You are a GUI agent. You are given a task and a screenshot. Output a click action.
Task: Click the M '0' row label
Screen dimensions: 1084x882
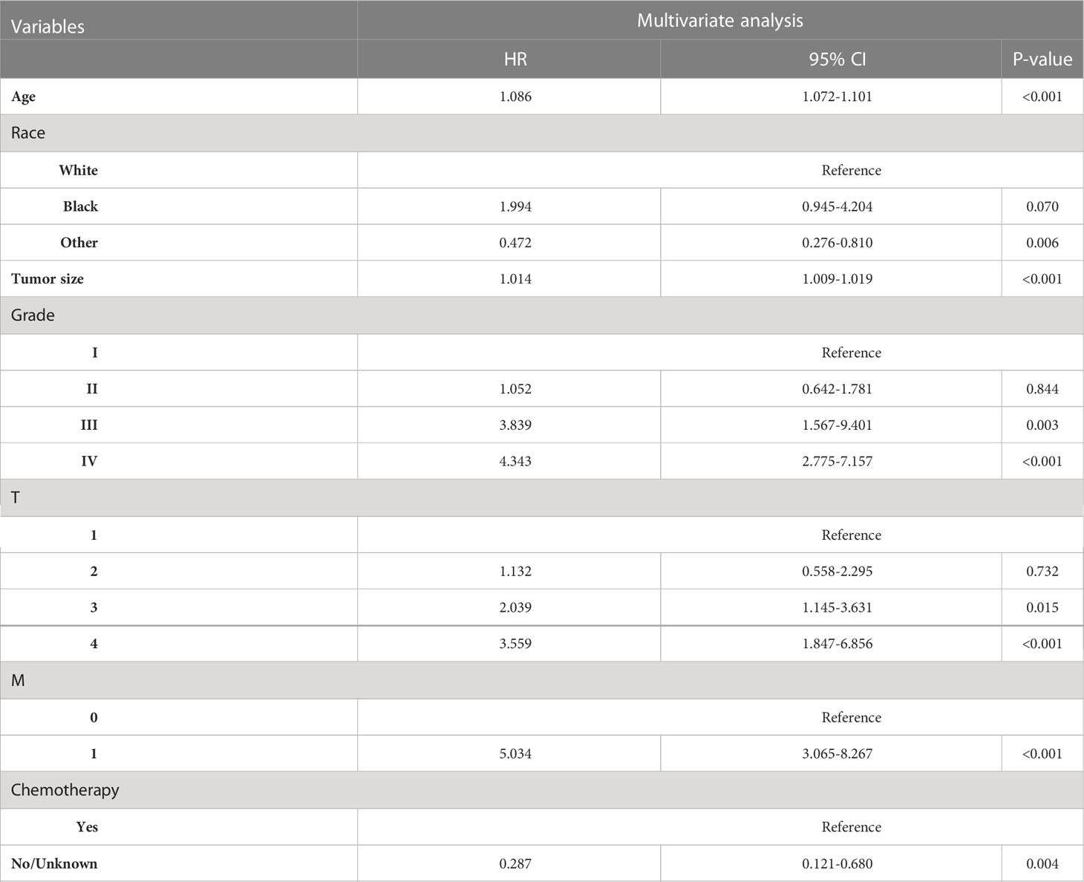pyautogui.click(x=94, y=718)
